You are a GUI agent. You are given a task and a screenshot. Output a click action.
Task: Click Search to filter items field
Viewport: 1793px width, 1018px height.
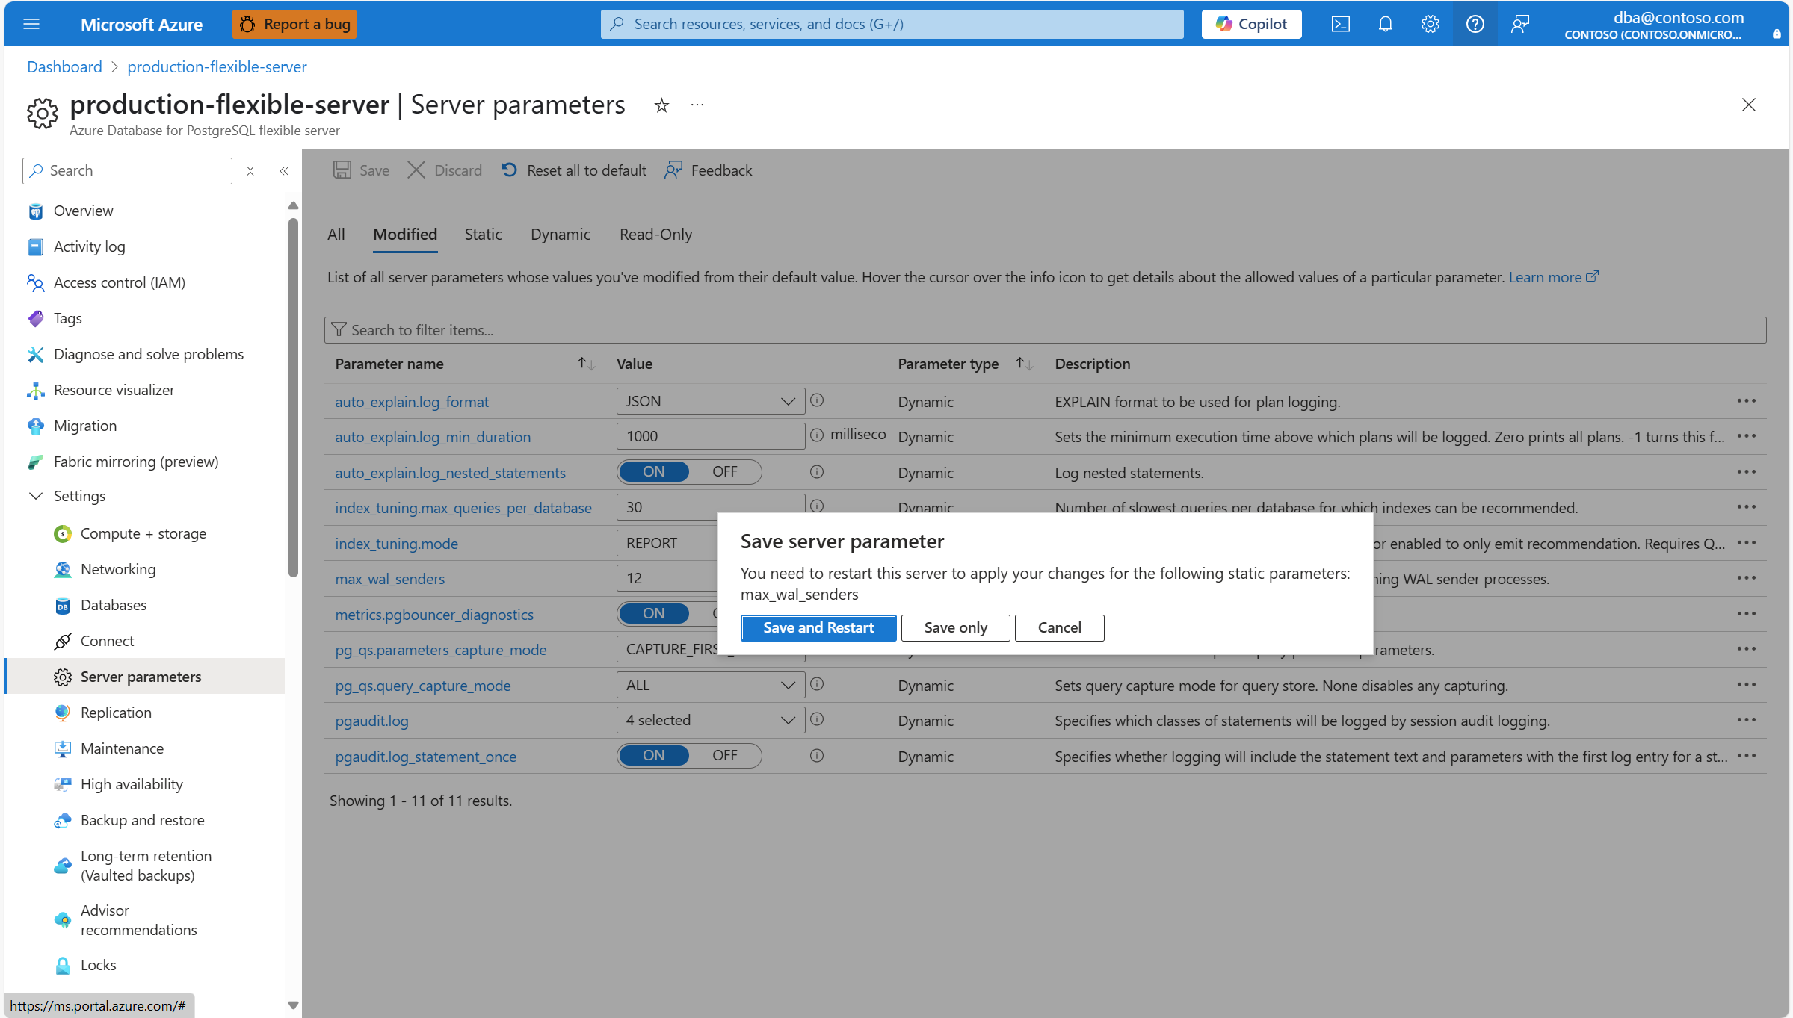point(1045,330)
